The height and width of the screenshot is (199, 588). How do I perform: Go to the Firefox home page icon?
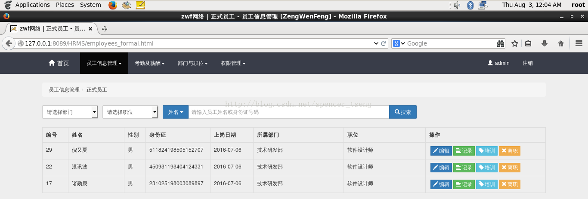tap(561, 43)
